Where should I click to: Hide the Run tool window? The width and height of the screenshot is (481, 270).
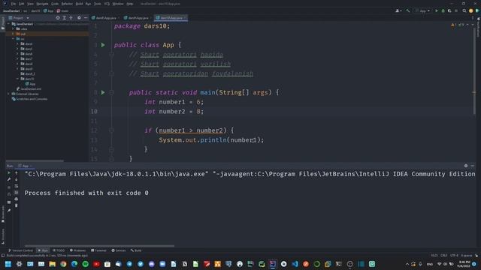pos(473,166)
